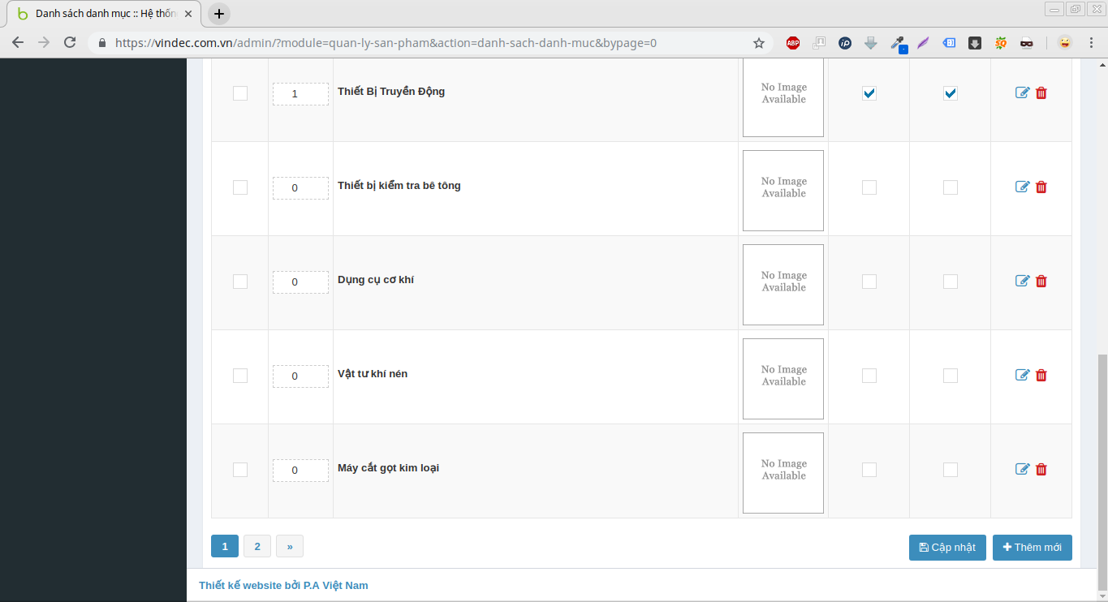Go to page 2 of the list
1108x602 pixels.
click(x=257, y=547)
